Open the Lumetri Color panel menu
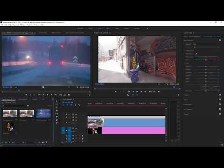This screenshot has width=224, height=168. [194, 33]
